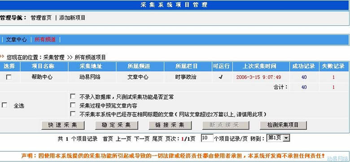Image resolution: width=350 pixels, height=162 pixels.
Task: Click the 合计 success total 40
Action: pyautogui.click(x=304, y=87)
